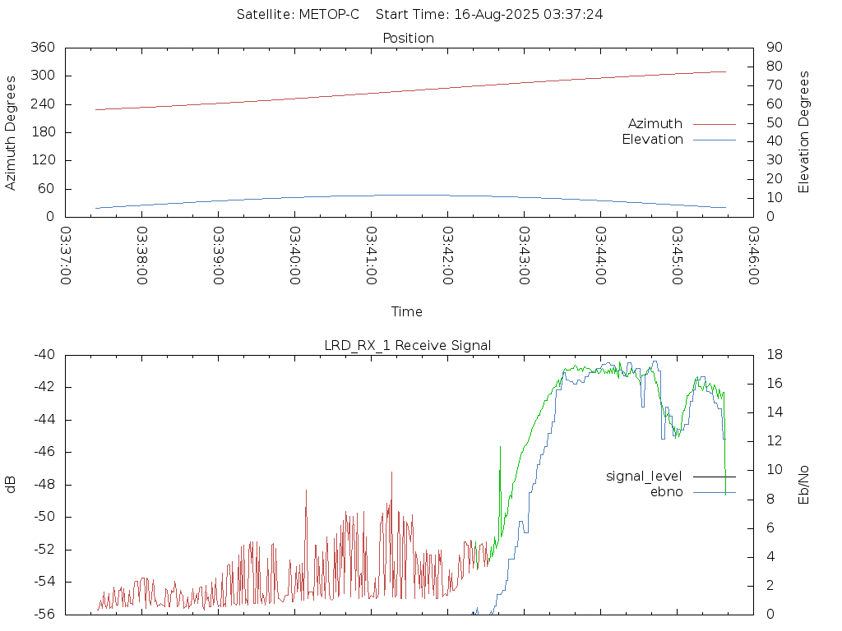Click the 6 tick on Eb/No axis

click(770, 528)
